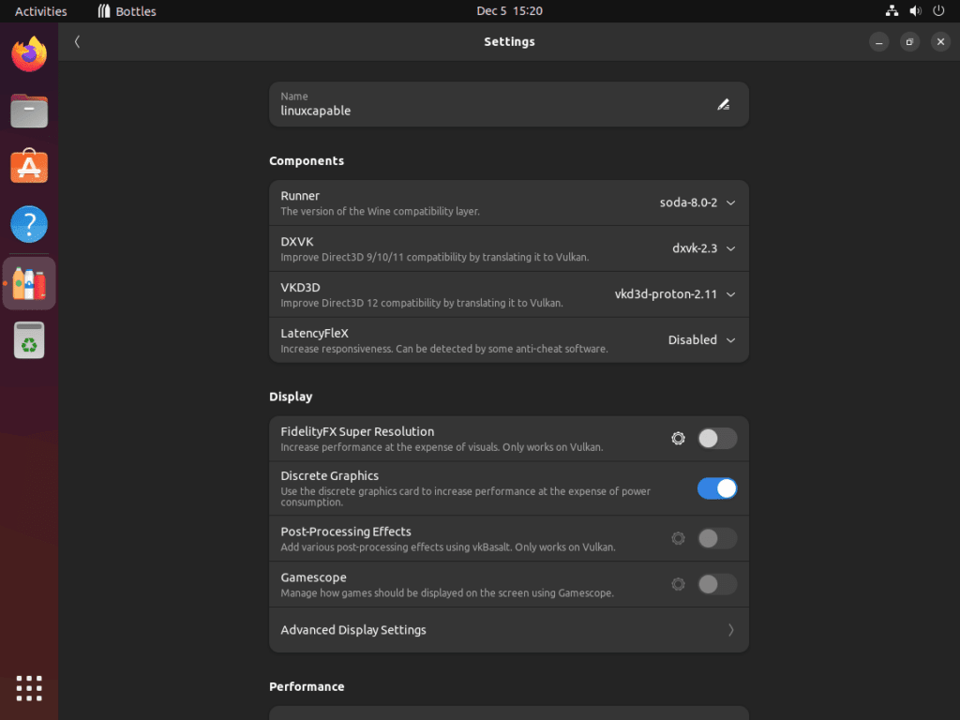Open the Show Applications grid
Image resolution: width=960 pixels, height=720 pixels.
tap(29, 688)
